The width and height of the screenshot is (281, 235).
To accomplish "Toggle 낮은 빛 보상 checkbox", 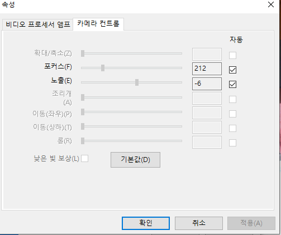I will click(85, 159).
